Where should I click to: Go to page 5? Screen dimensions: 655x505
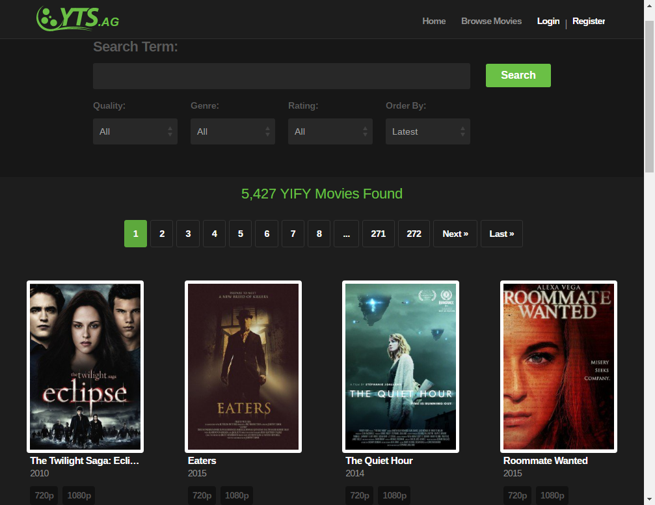(x=240, y=234)
